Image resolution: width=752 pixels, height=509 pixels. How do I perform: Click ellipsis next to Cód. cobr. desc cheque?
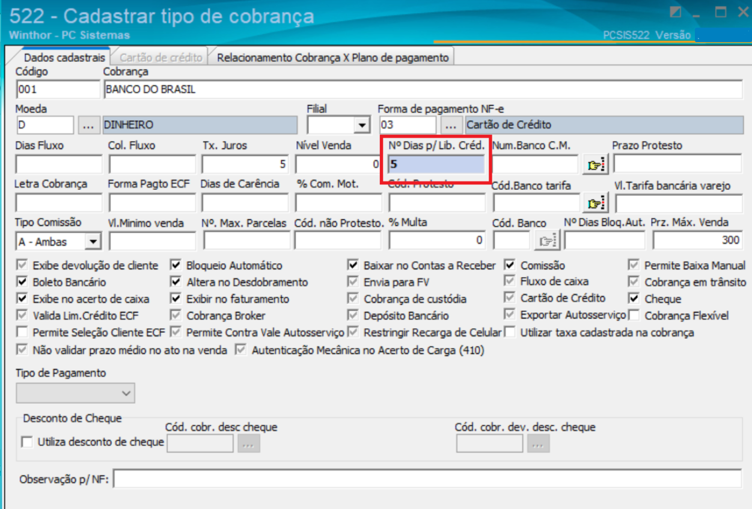[249, 443]
